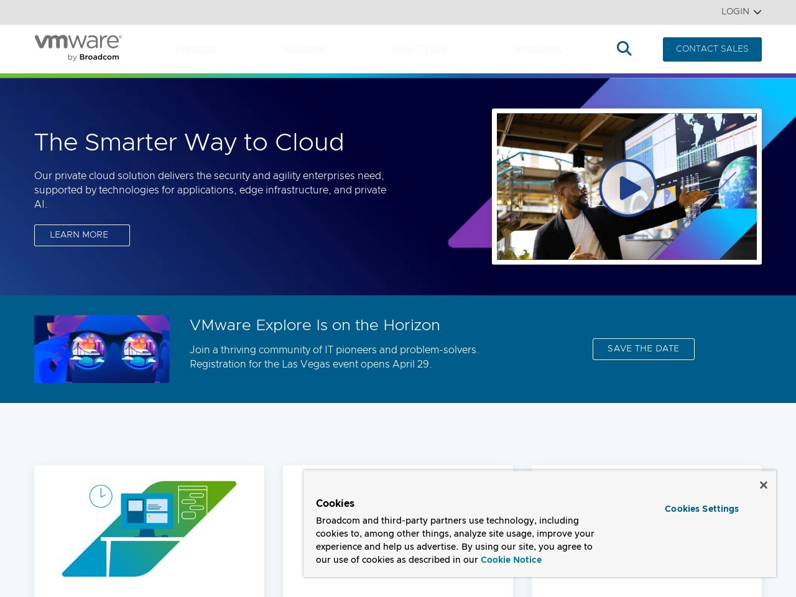Click the 'Cookies' banner heading
Image resolution: width=796 pixels, height=597 pixels.
[335, 503]
